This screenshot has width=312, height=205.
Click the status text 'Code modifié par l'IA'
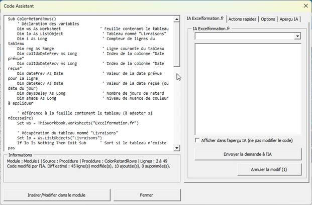pyautogui.click(x=26, y=166)
